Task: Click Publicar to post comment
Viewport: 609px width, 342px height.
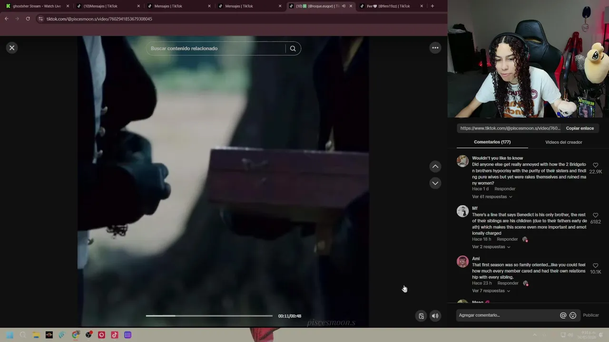Action: click(591, 315)
